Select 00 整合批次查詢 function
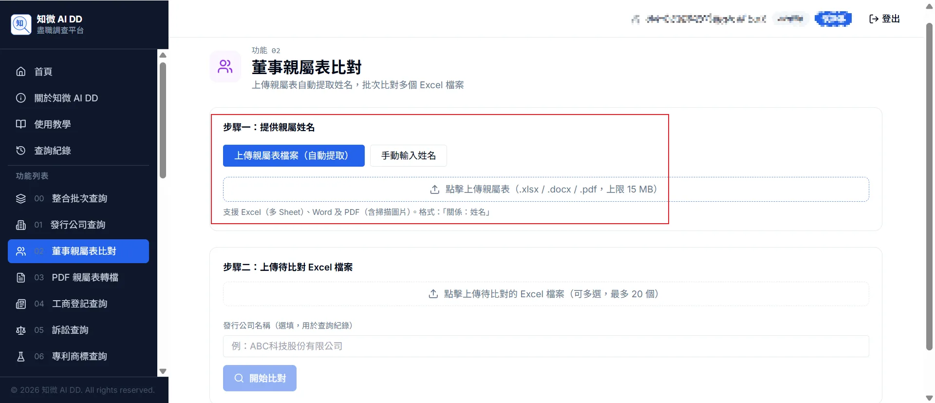Viewport: 935px width, 403px height. (78, 198)
